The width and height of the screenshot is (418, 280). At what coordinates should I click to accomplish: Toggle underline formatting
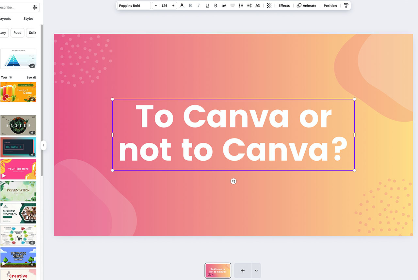pyautogui.click(x=207, y=6)
